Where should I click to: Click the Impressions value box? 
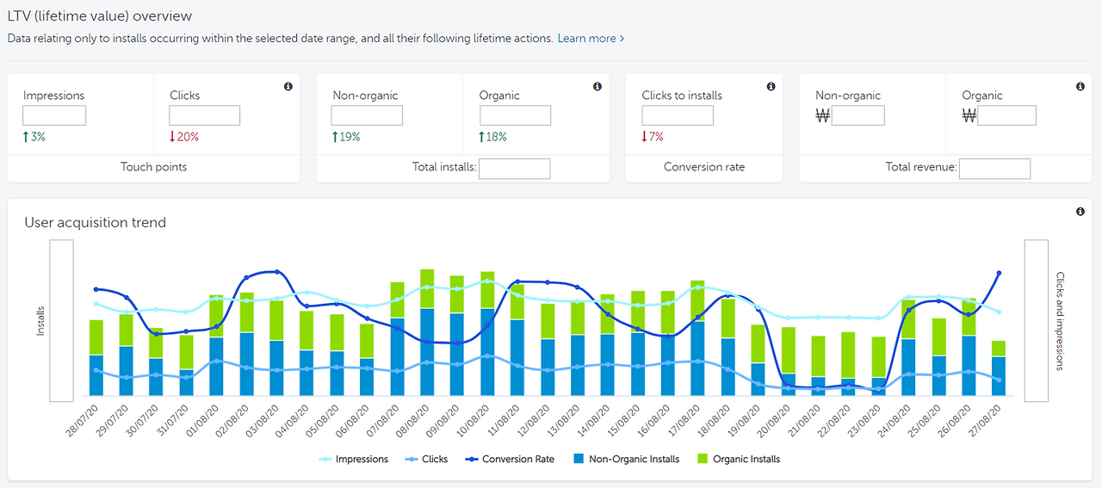click(54, 115)
